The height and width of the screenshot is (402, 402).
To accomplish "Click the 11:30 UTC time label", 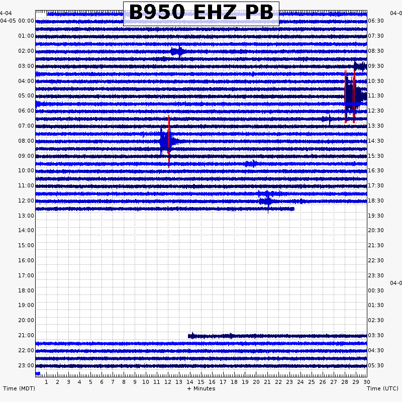I will pos(376,95).
